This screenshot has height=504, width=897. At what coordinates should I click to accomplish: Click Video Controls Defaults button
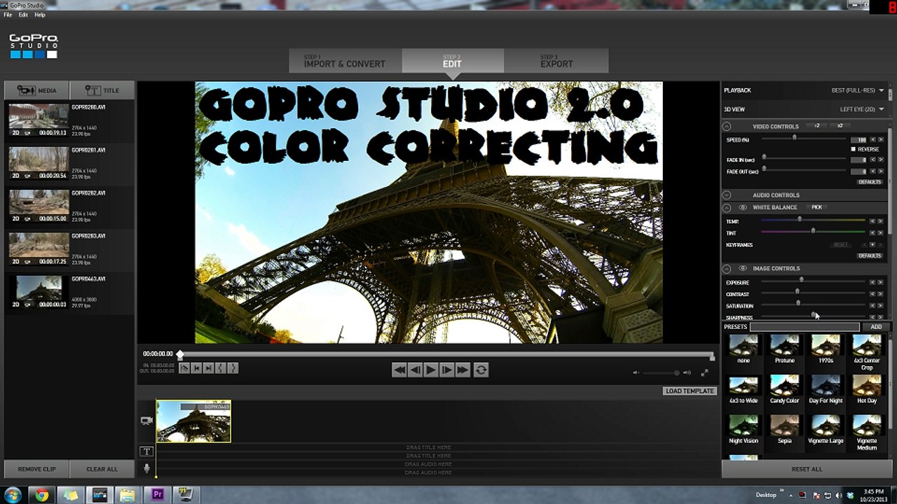tap(870, 182)
